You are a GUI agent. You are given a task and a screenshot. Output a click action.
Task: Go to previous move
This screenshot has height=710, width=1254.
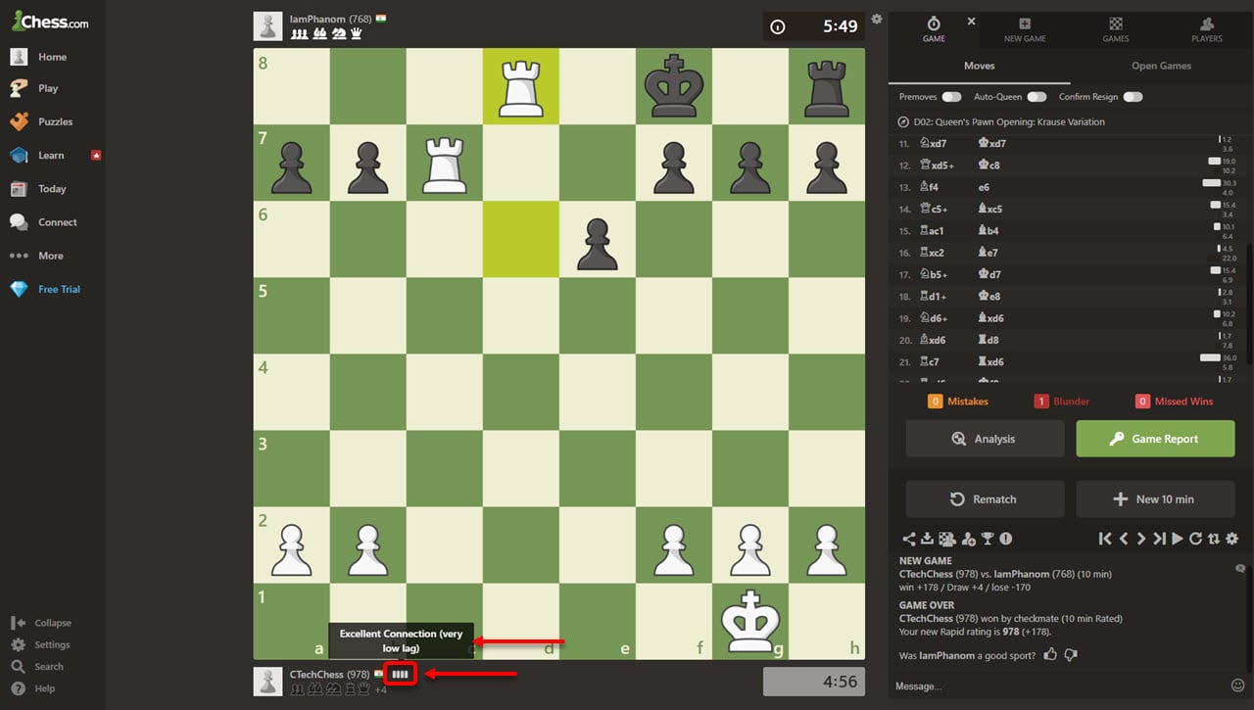click(x=1124, y=539)
